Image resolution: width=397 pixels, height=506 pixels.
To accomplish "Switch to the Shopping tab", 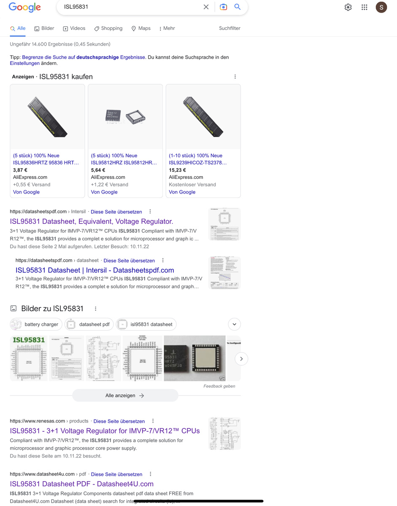I will (x=108, y=28).
